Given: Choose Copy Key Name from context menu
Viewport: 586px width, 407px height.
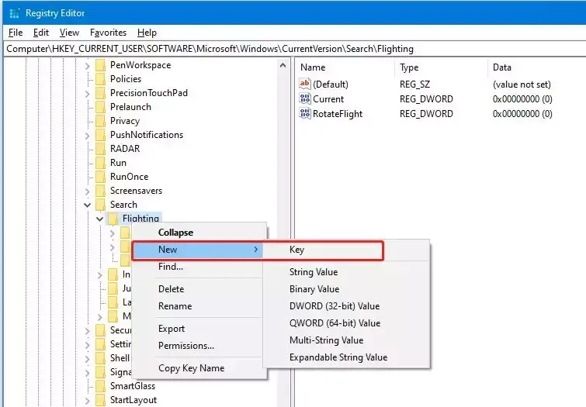Looking at the screenshot, I should point(191,368).
